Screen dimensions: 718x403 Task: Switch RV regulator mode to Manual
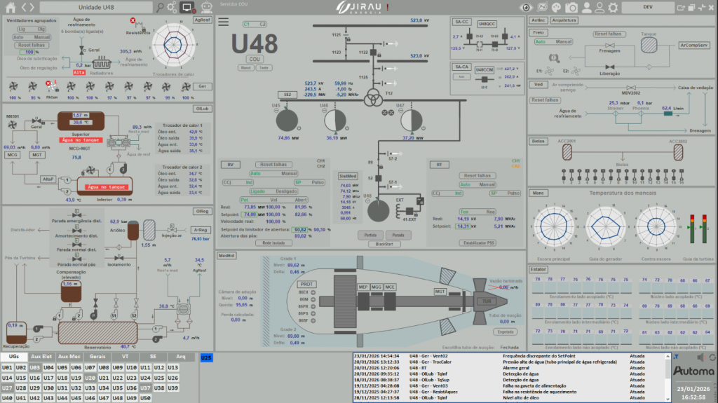tap(290, 174)
